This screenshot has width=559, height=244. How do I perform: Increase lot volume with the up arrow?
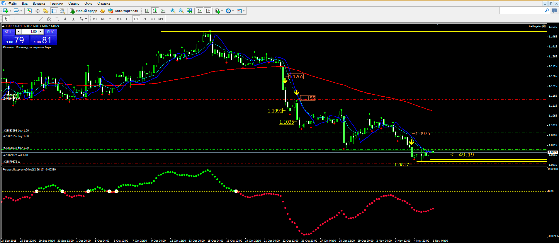click(x=41, y=32)
